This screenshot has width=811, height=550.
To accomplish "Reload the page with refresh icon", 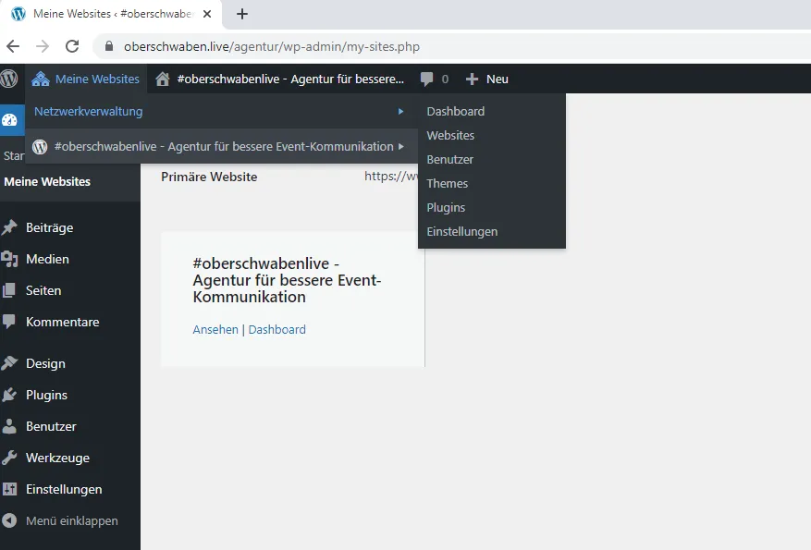I will pos(72,46).
